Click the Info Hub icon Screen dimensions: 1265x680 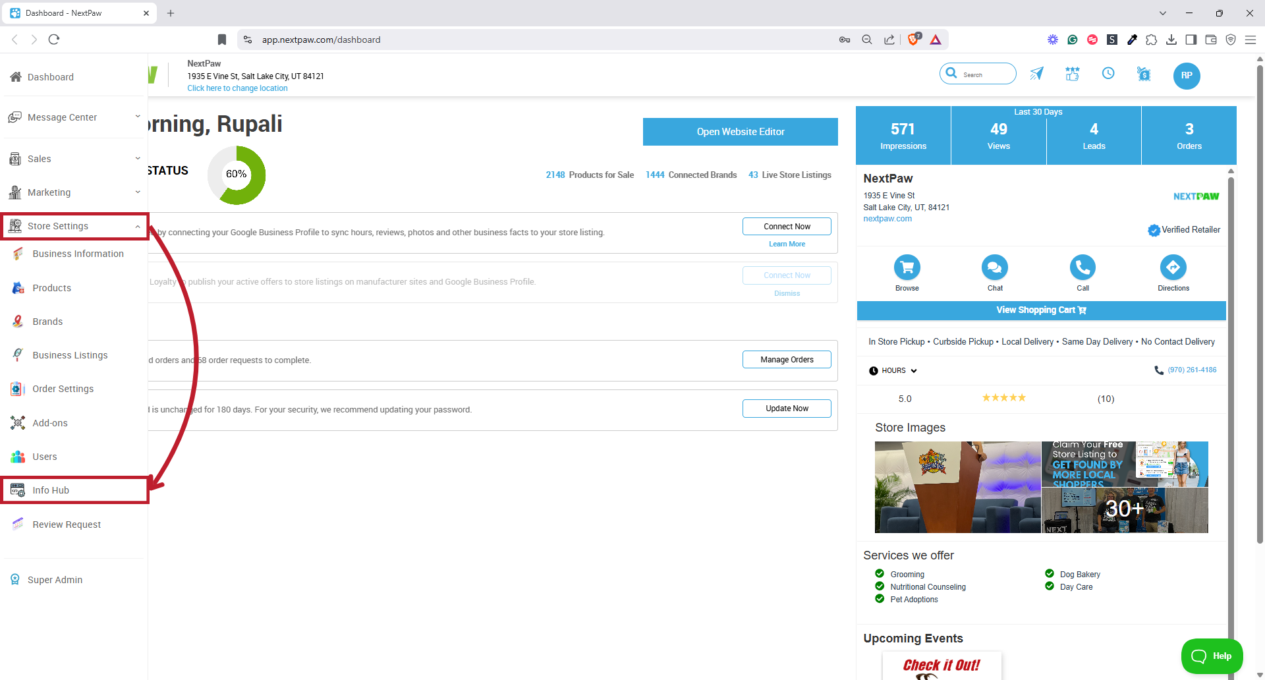coord(18,490)
